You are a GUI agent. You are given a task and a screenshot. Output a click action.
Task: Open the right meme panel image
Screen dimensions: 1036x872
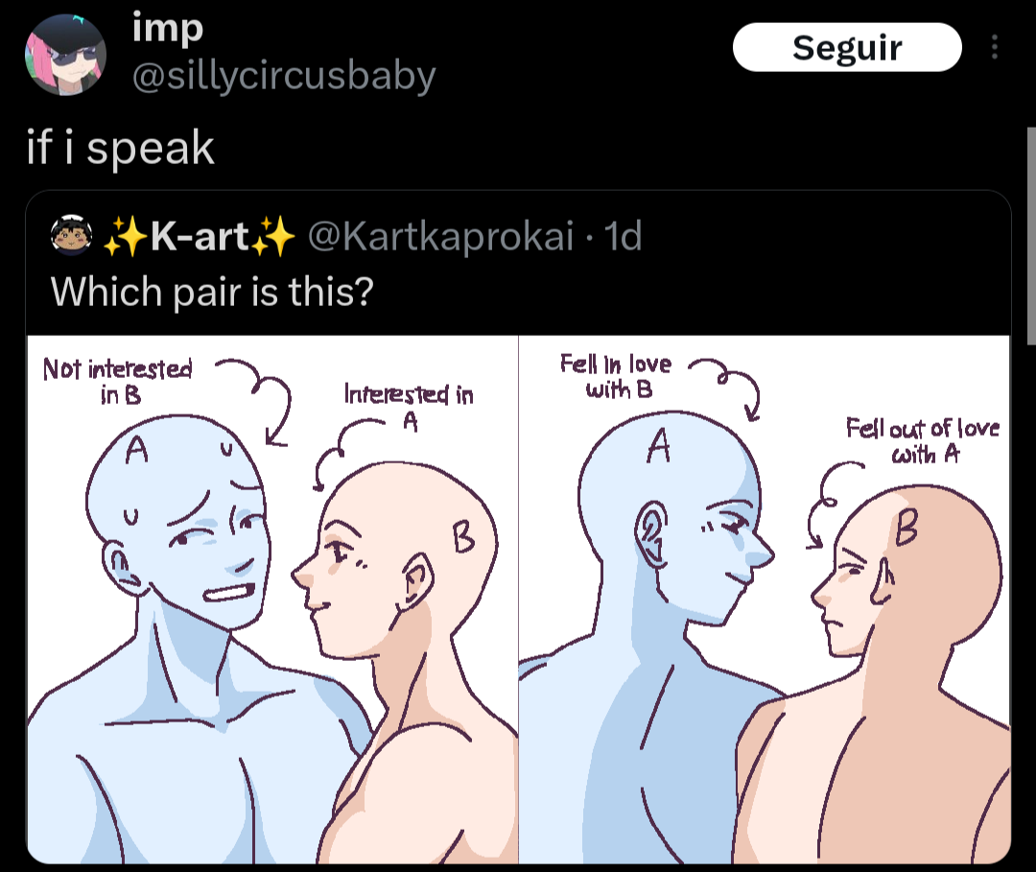(765, 600)
